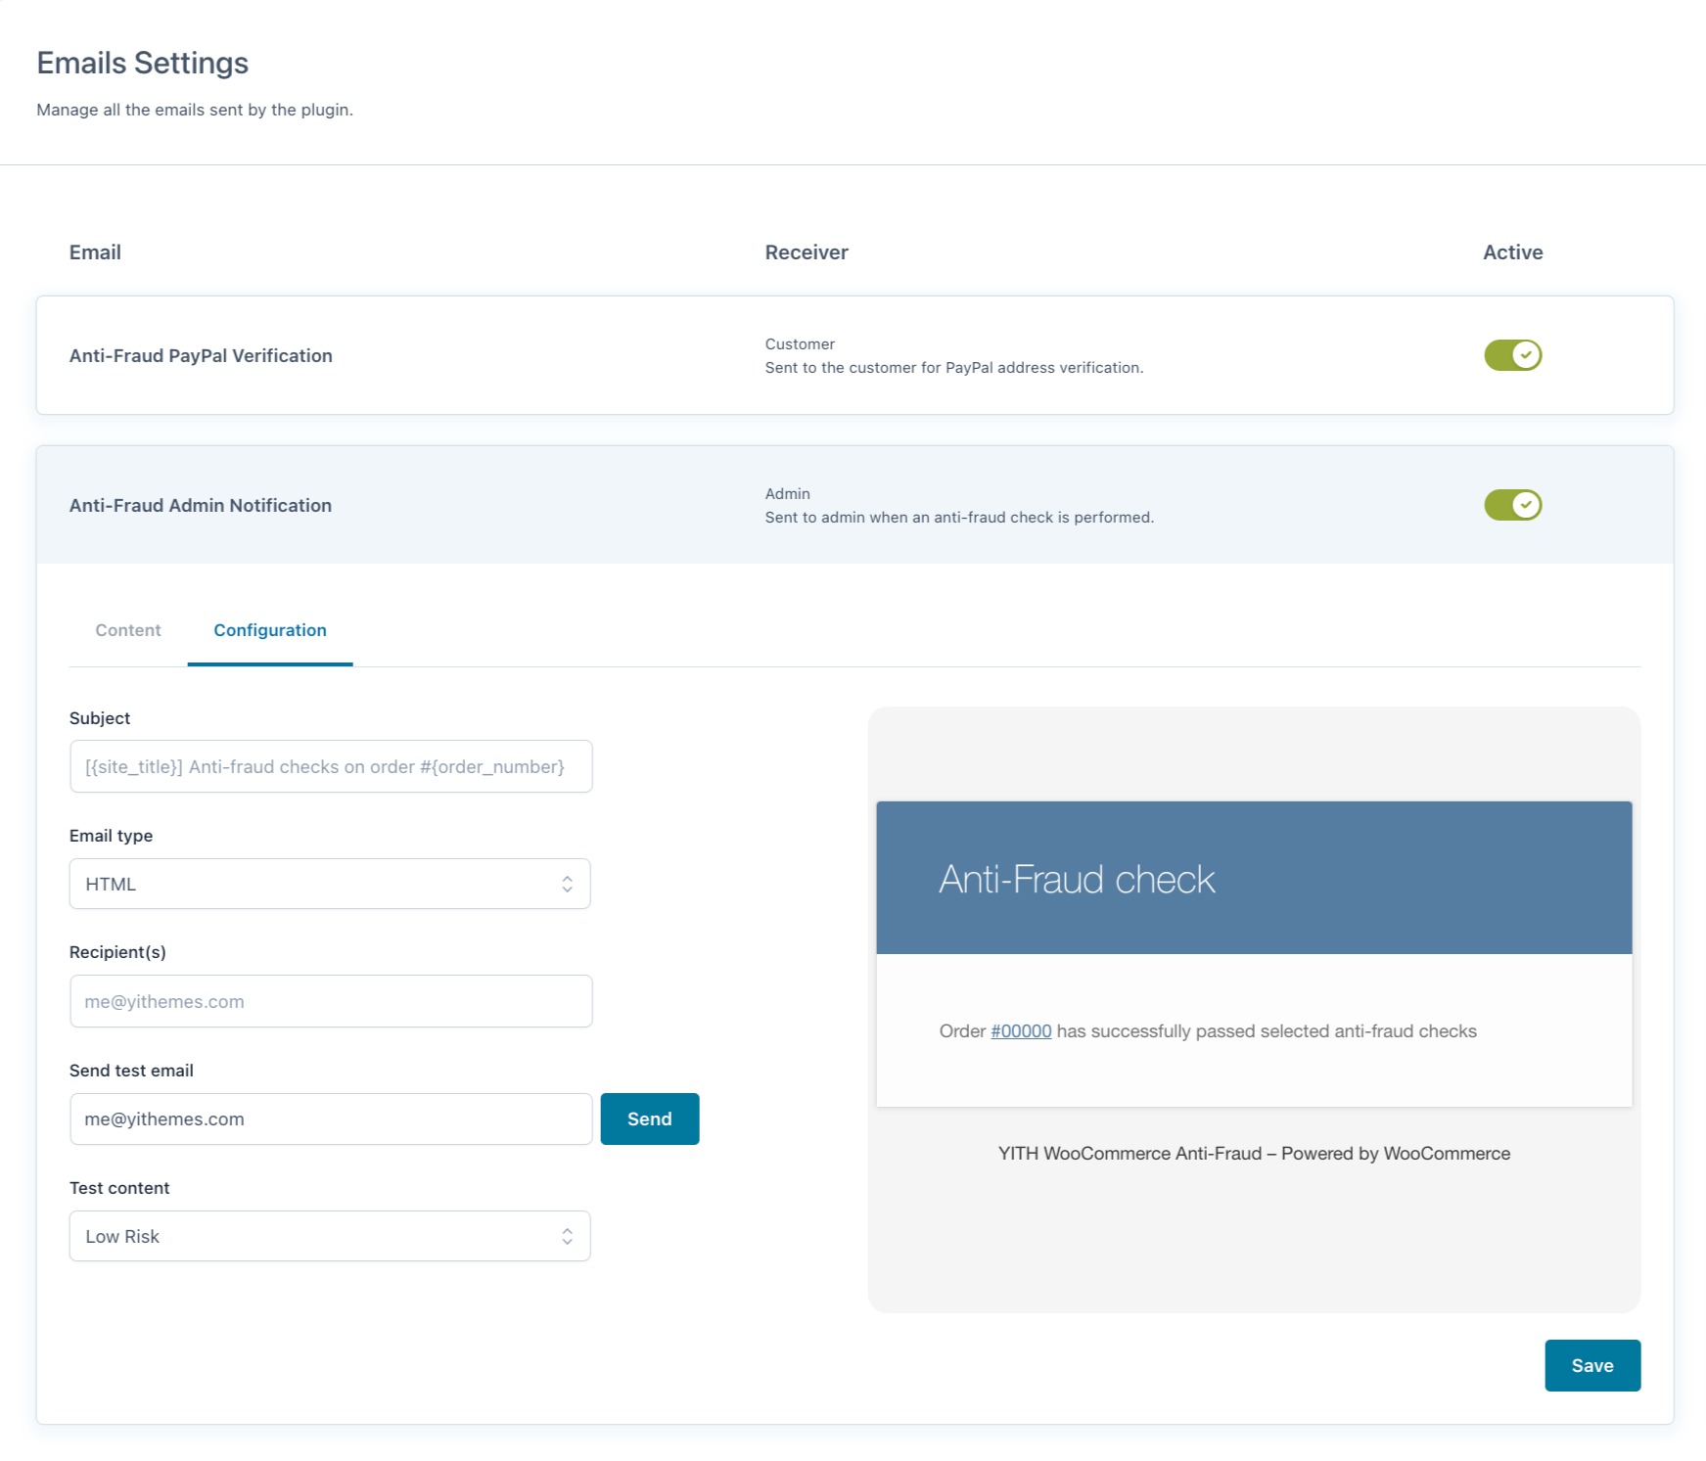The width and height of the screenshot is (1706, 1461).
Task: Click the Email type up-down chevron icon
Action: point(567,884)
